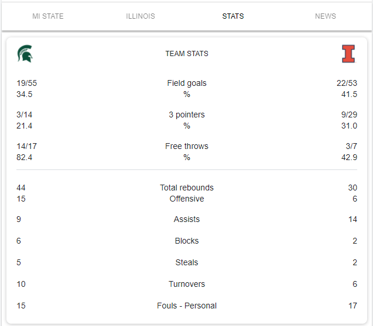Select the Offensive rebounds label
The height and width of the screenshot is (326, 373).
click(x=187, y=199)
